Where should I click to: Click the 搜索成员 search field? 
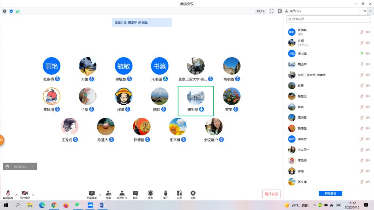[x=329, y=19]
